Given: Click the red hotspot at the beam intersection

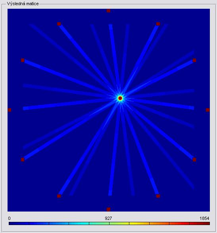Looking at the screenshot, I should 120,98.
